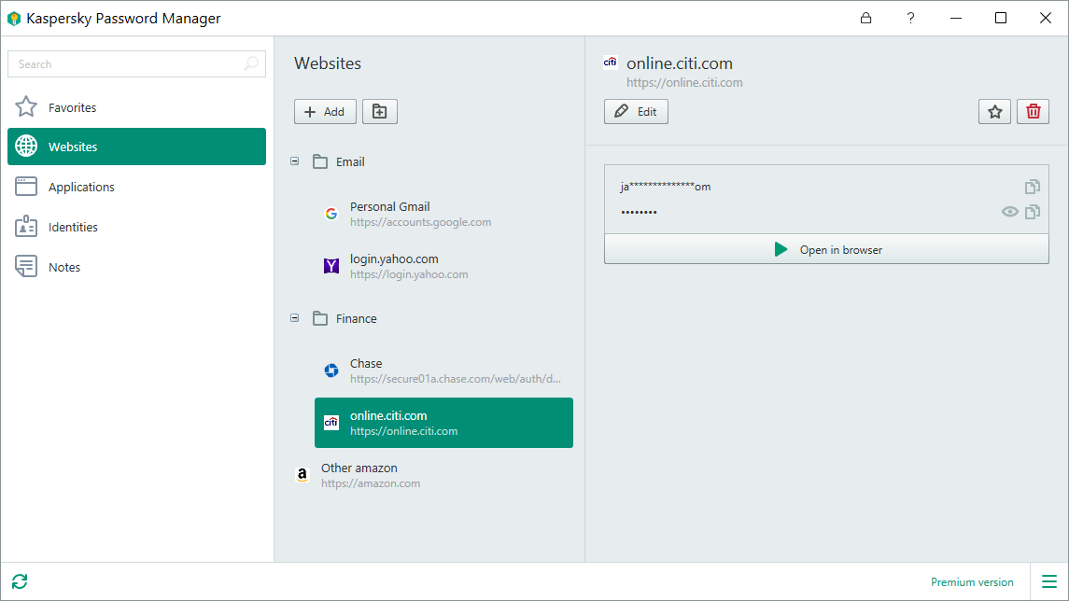Close the Kaspersky Password Manager window

pyautogui.click(x=1045, y=18)
